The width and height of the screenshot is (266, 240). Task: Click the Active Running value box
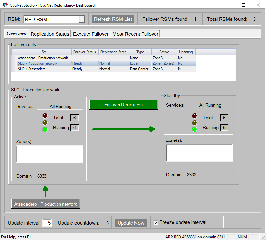click(74, 127)
